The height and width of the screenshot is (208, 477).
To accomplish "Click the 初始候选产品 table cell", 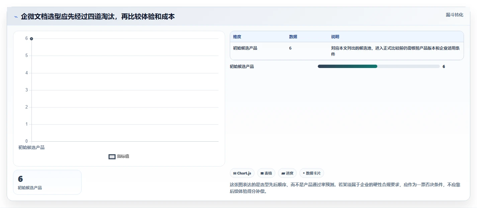I will pyautogui.click(x=245, y=48).
